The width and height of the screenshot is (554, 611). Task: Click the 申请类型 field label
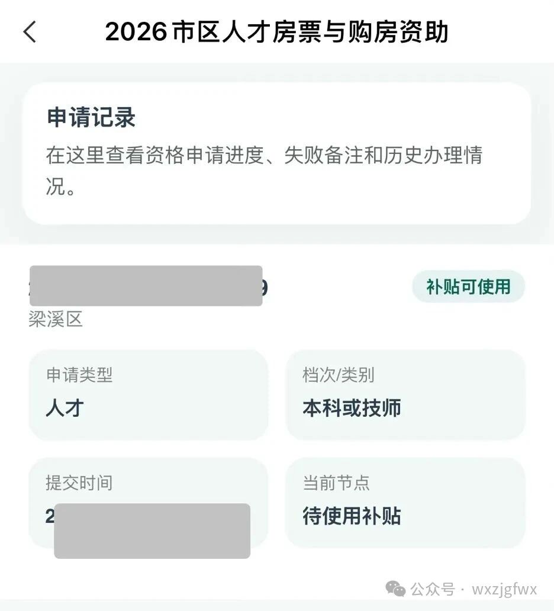click(x=79, y=374)
